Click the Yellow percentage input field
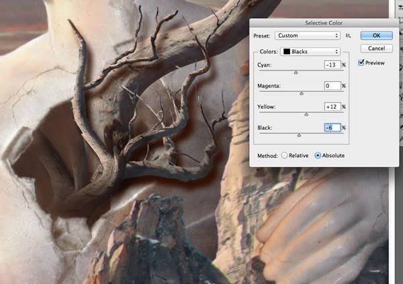The height and width of the screenshot is (284, 403). tap(332, 107)
